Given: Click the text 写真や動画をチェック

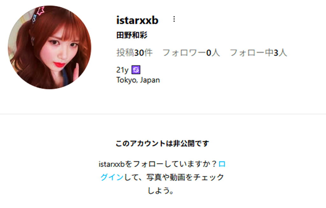Looking at the screenshot, I should coord(185,177).
